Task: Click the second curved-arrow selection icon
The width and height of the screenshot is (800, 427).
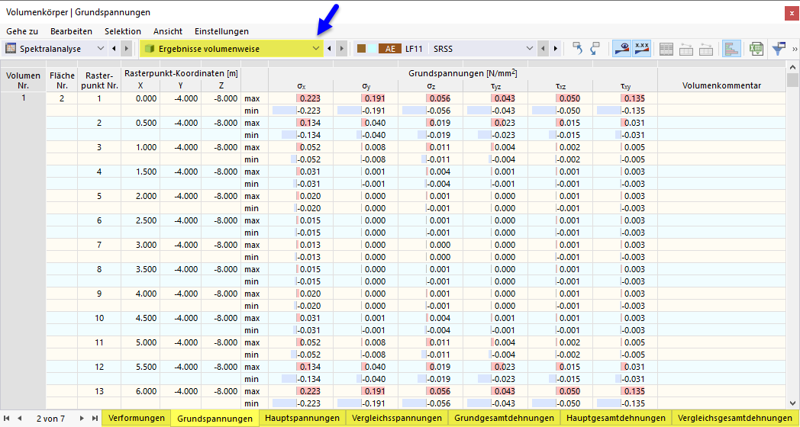Action: [x=595, y=49]
